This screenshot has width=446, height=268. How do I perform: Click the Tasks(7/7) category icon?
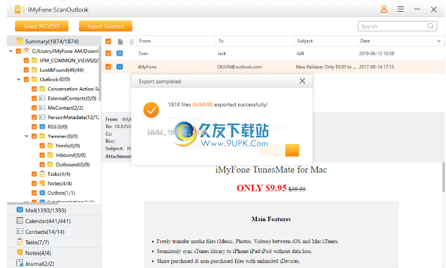pos(20,242)
